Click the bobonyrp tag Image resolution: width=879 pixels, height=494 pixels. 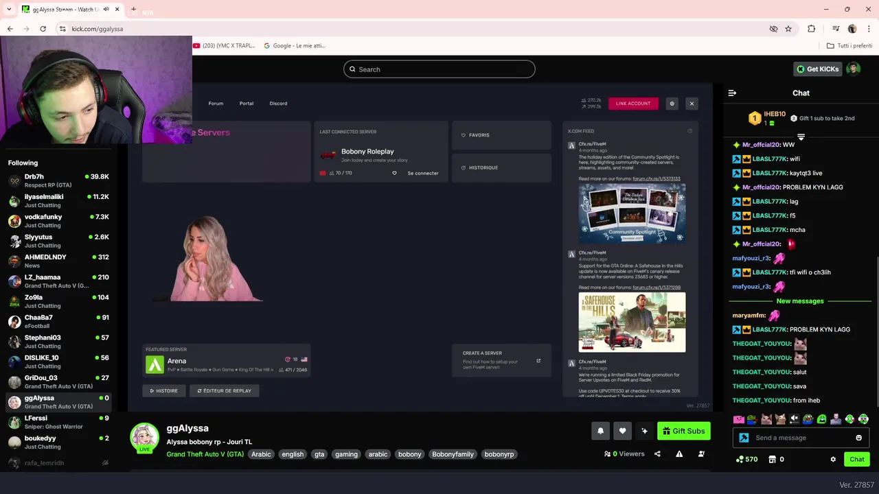coord(499,454)
